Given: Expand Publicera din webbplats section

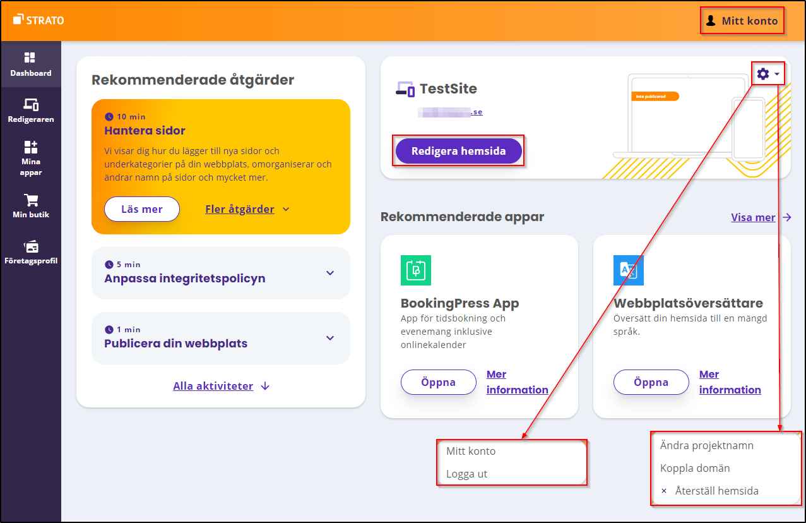Looking at the screenshot, I should pyautogui.click(x=329, y=338).
